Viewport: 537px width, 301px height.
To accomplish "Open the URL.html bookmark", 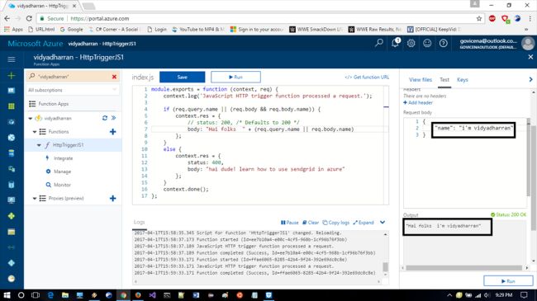I will point(41,30).
